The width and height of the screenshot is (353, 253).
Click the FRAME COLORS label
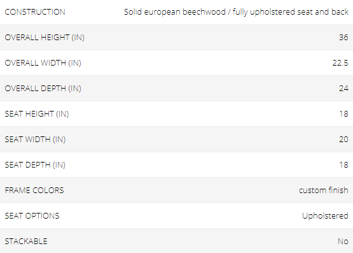pyautogui.click(x=34, y=191)
